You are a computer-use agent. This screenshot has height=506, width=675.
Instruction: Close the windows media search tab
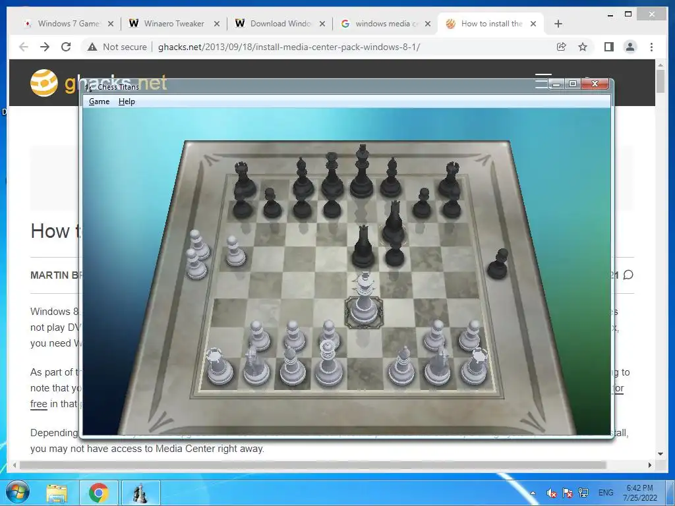427,24
